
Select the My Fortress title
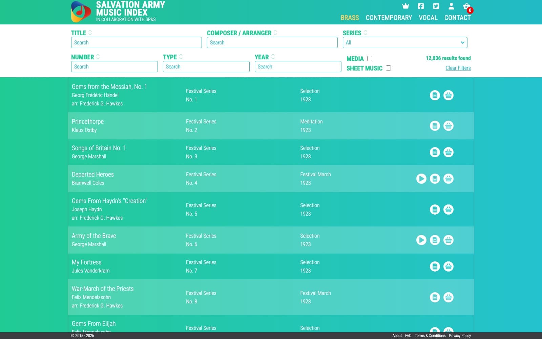(x=86, y=262)
